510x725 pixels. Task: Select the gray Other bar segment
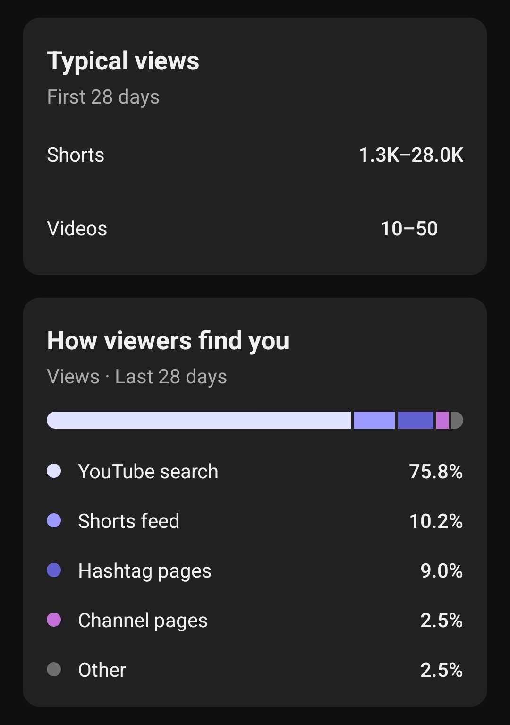pos(457,420)
